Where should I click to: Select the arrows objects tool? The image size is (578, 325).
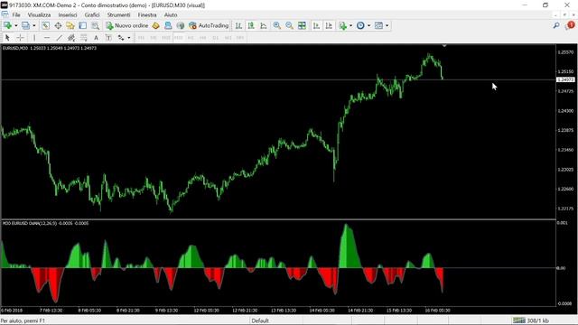pyautogui.click(x=121, y=38)
